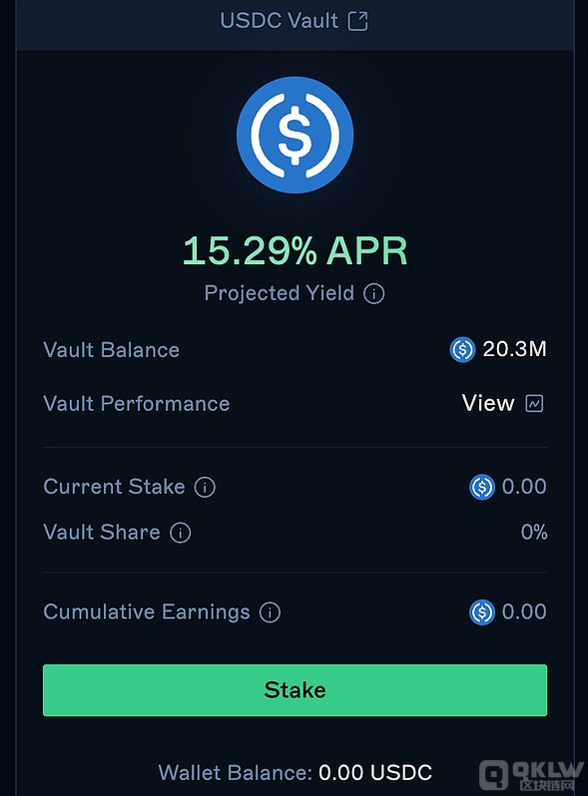Click the Vault Share 0% value

(534, 533)
